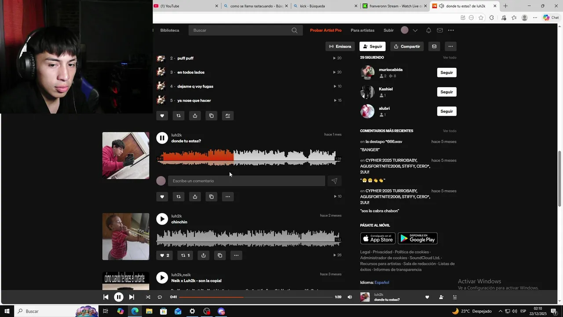Like the playlist above 'donde tu estas?'

click(x=162, y=116)
